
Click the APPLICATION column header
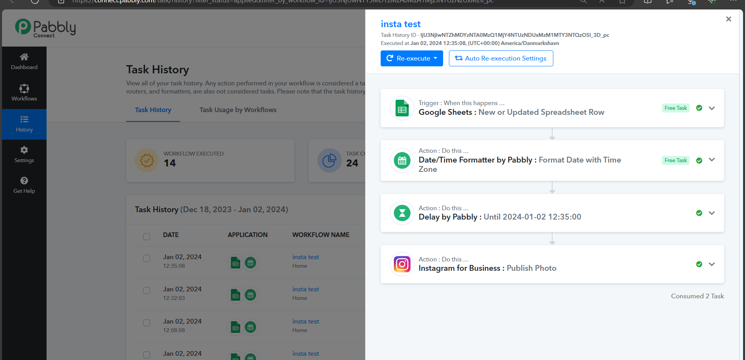pos(248,235)
